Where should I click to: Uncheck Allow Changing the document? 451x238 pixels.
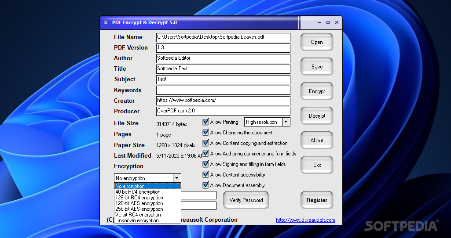205,133
